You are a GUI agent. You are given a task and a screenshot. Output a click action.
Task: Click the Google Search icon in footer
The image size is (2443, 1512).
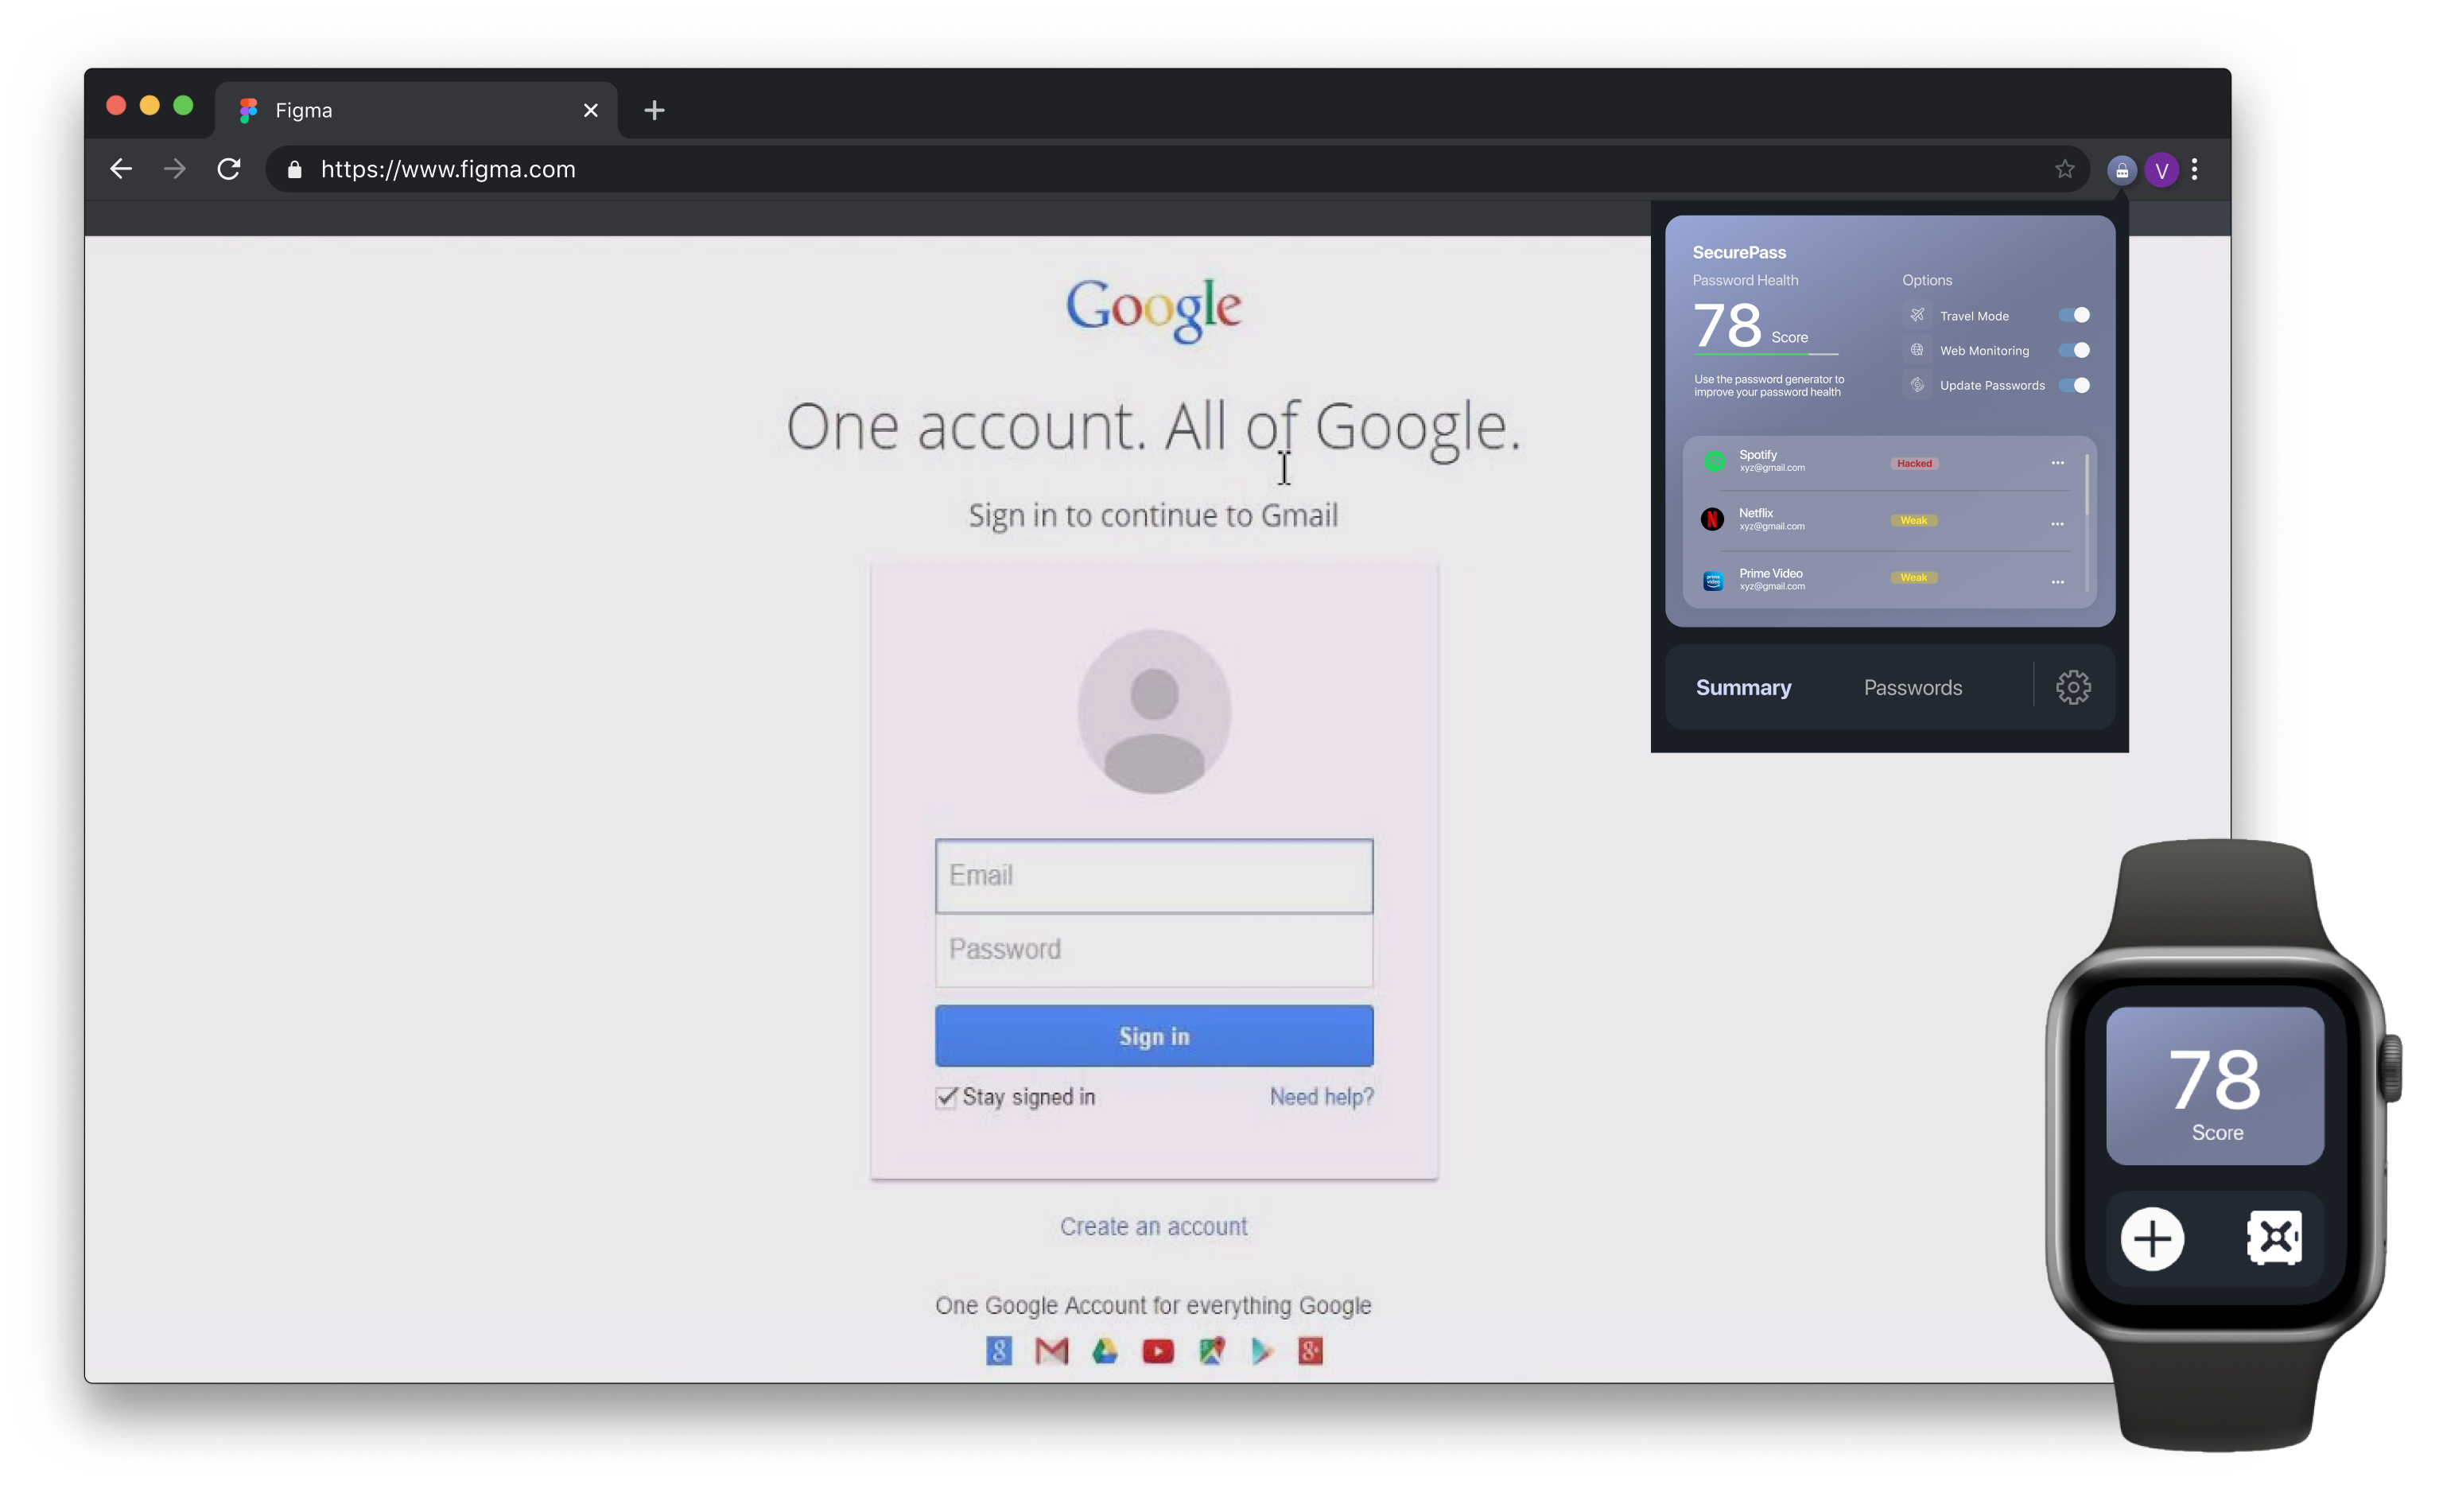coord(999,1351)
